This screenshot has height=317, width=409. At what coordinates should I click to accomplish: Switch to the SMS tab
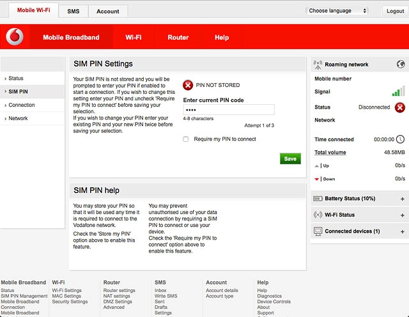pyautogui.click(x=73, y=12)
